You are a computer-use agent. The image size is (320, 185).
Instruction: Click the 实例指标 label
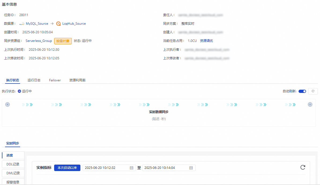[x=44, y=168]
